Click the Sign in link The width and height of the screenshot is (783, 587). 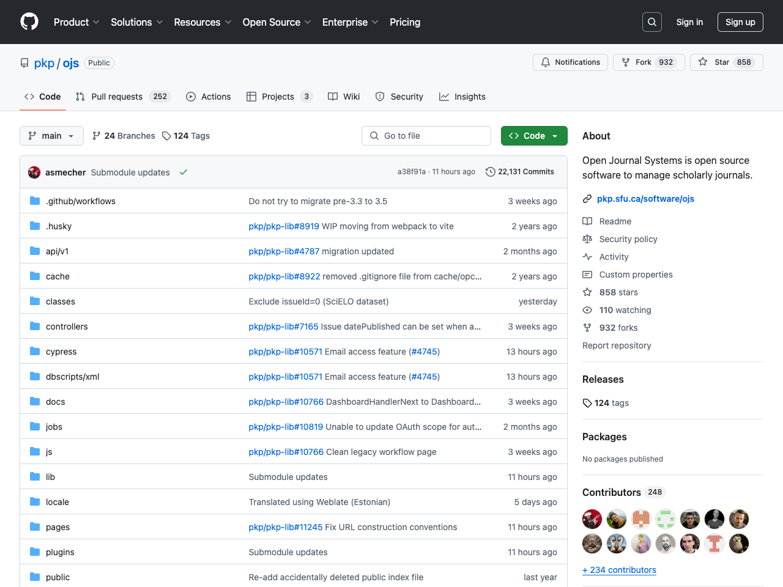tap(689, 22)
